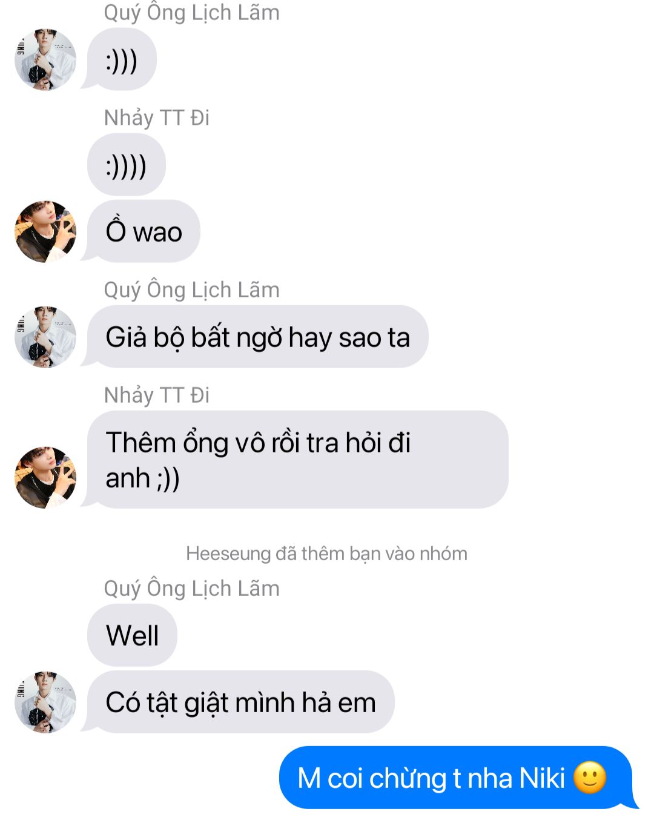654x823 pixels.
Task: Select the ':)))' message bubble
Action: click(122, 59)
